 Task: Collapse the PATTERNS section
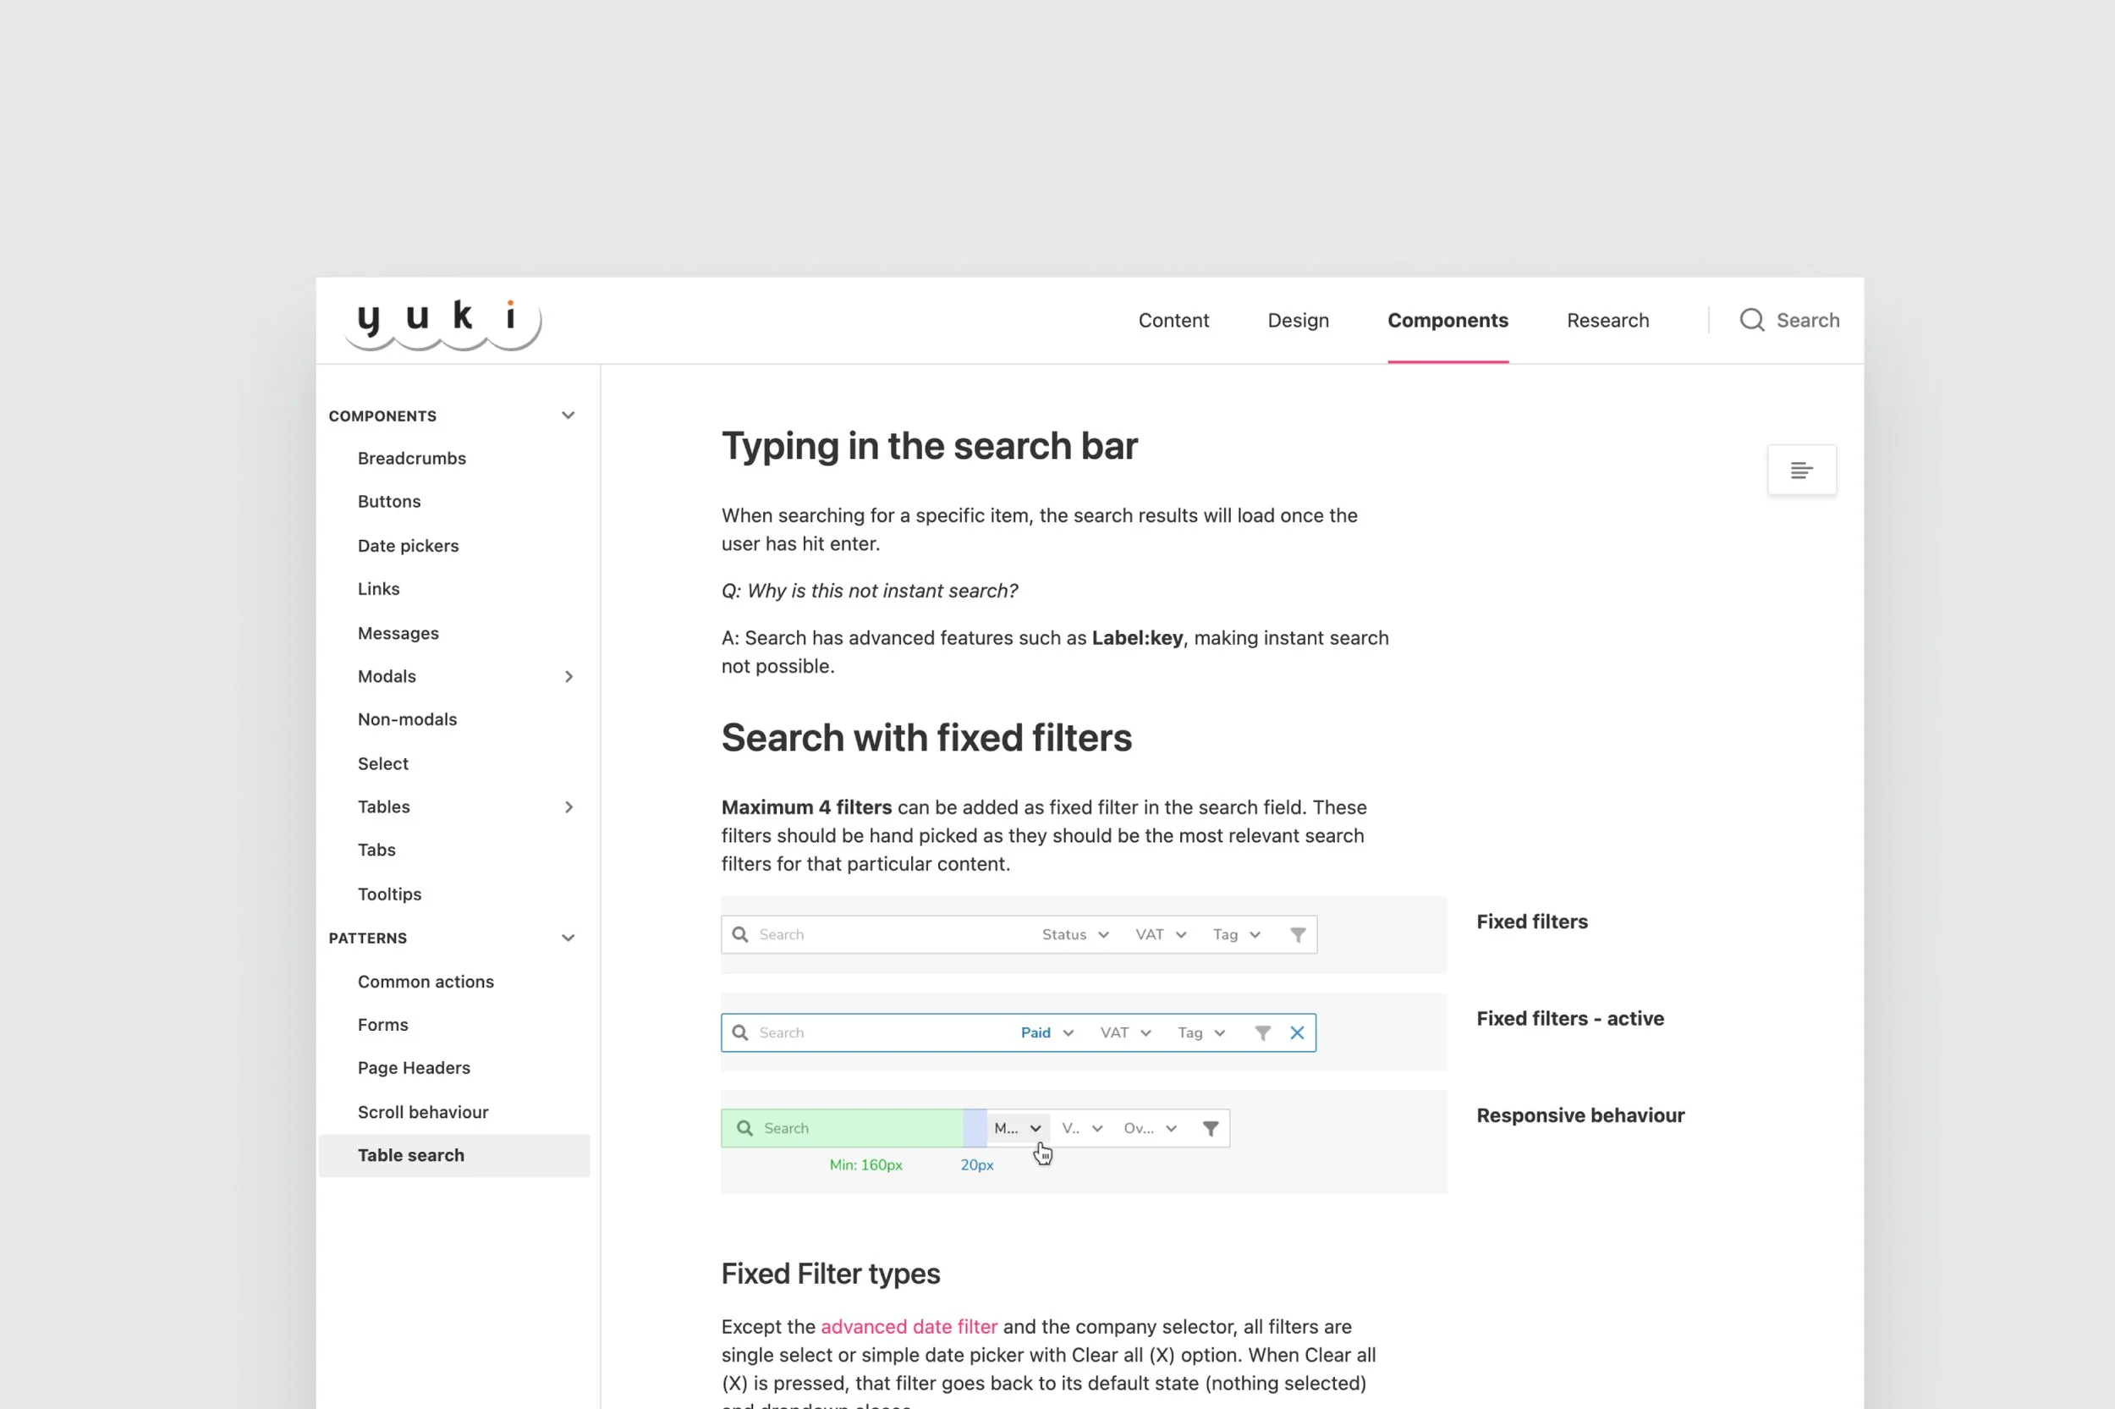click(x=568, y=938)
